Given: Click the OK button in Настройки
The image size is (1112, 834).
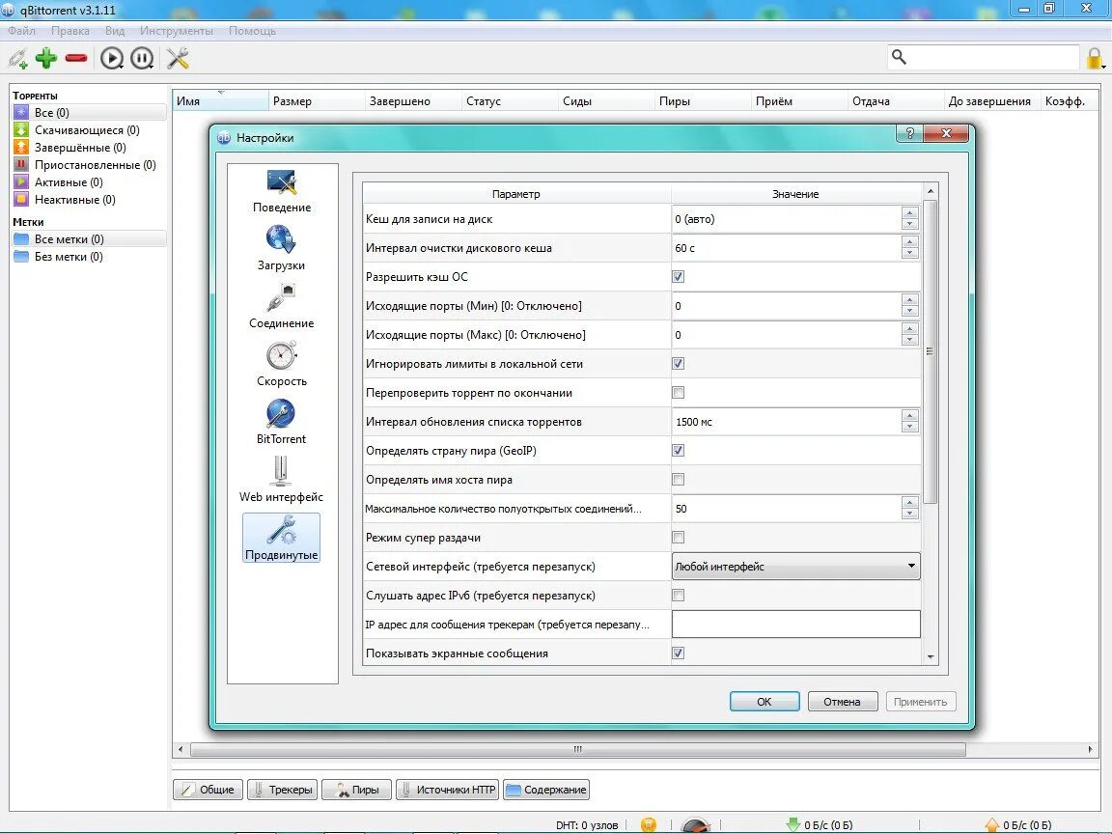Looking at the screenshot, I should coord(764,702).
